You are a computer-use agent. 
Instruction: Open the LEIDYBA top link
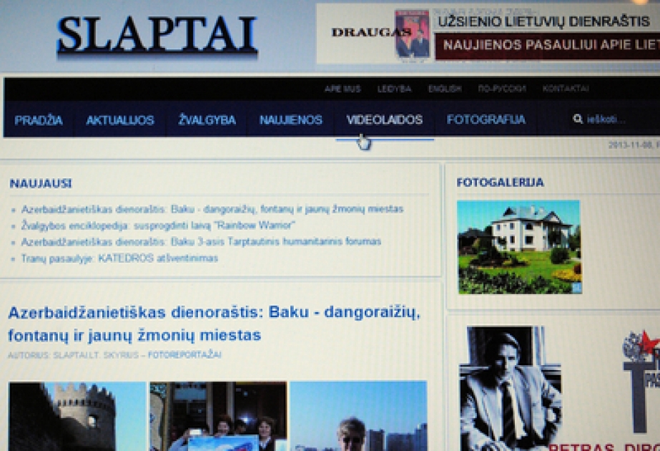pos(394,89)
